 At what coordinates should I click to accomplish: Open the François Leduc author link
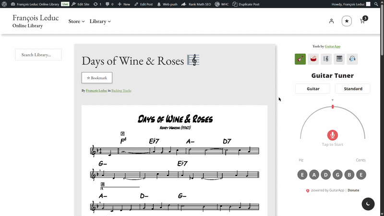(x=96, y=91)
